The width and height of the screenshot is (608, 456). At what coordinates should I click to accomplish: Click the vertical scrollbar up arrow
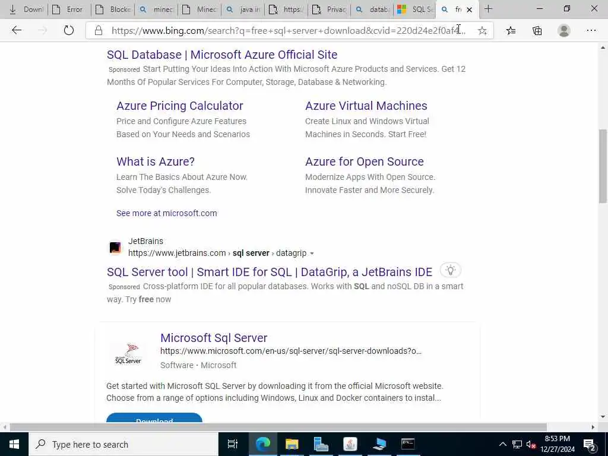coord(603,47)
